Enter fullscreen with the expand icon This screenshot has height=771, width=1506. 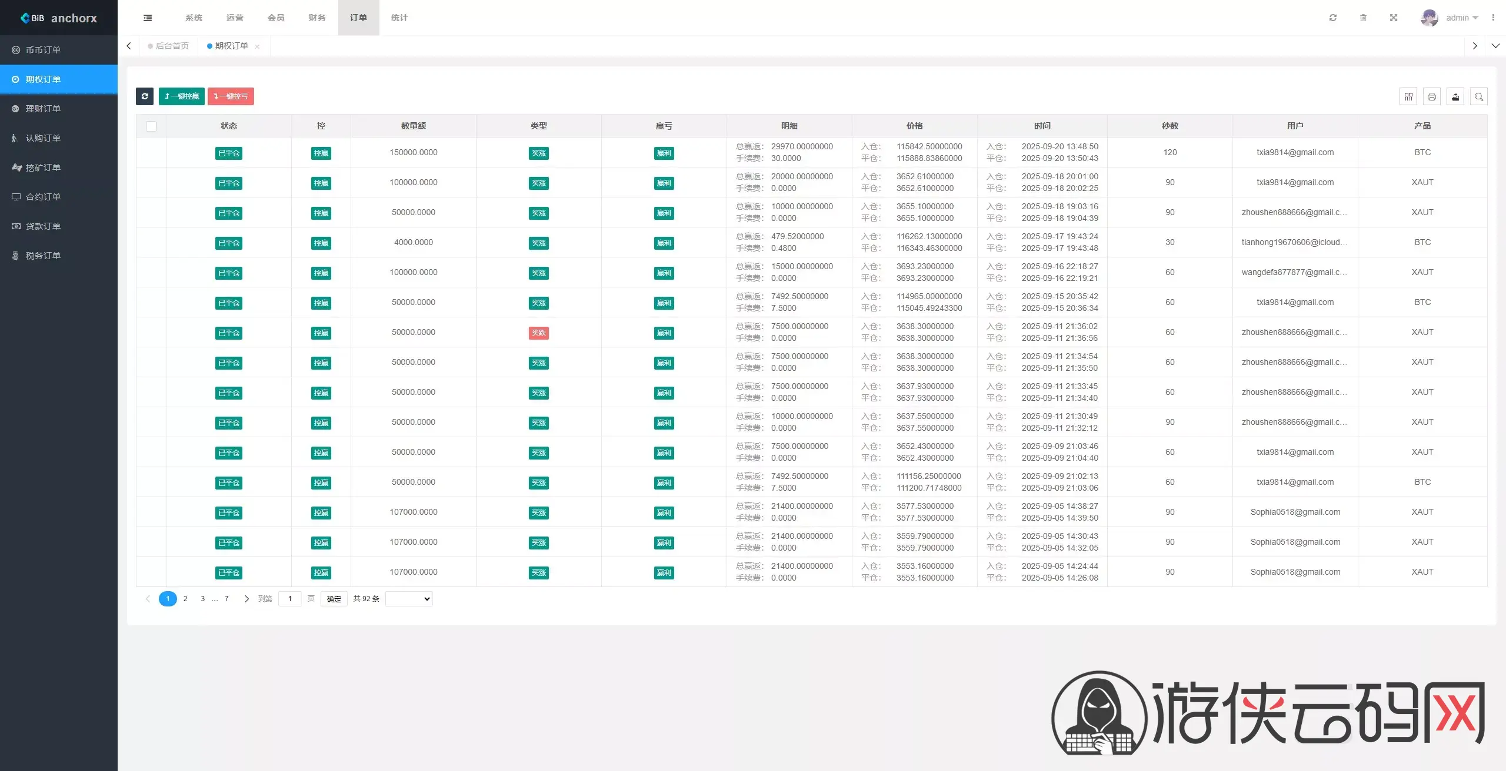(x=1394, y=18)
